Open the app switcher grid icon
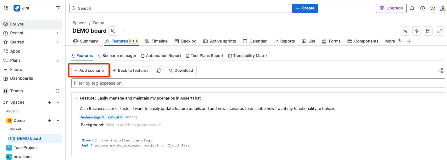 coord(6,8)
